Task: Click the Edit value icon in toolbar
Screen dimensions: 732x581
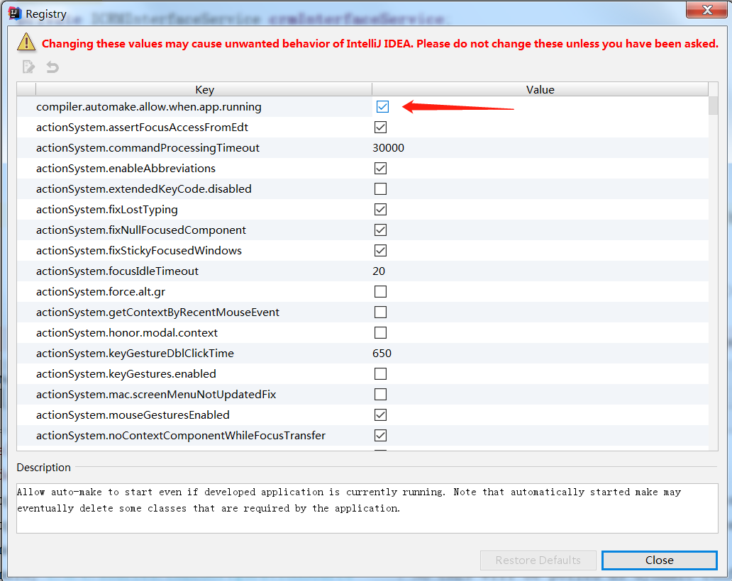Action: click(28, 67)
